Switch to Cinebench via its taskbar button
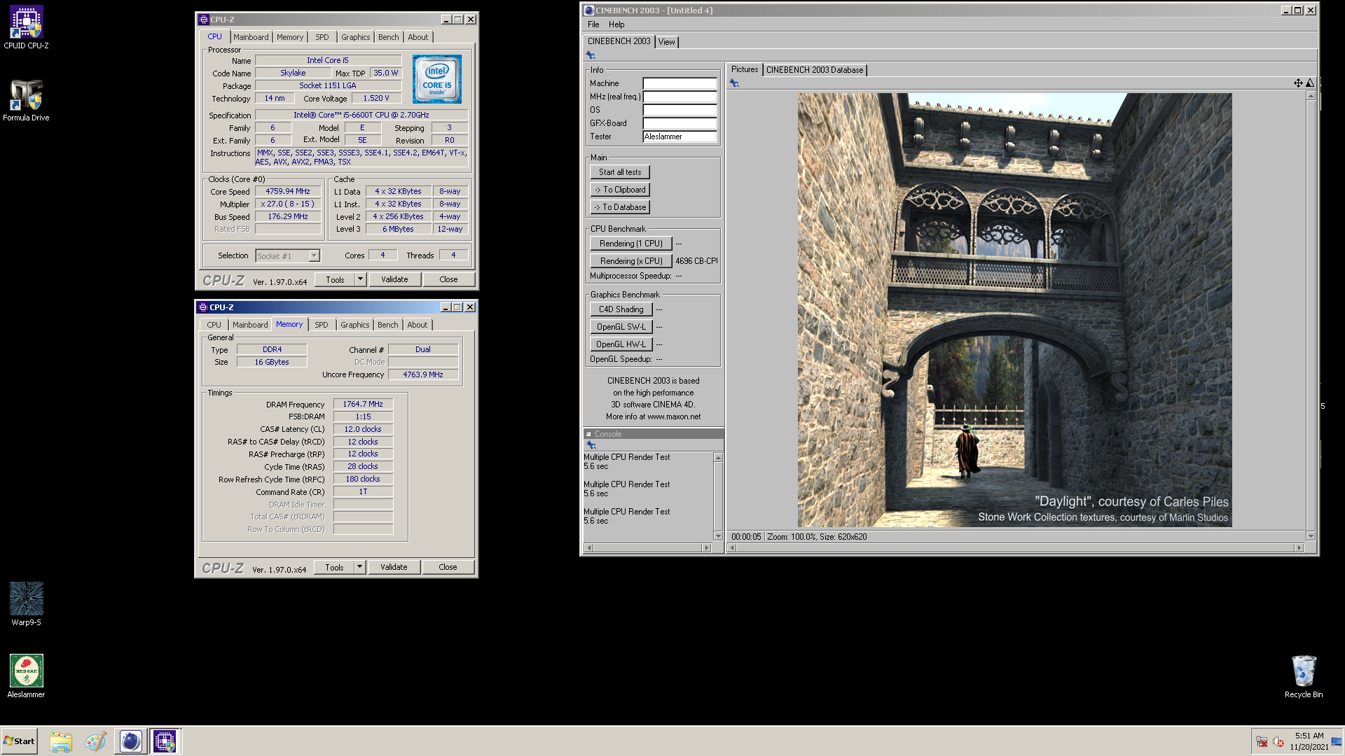1345x756 pixels. 130,741
